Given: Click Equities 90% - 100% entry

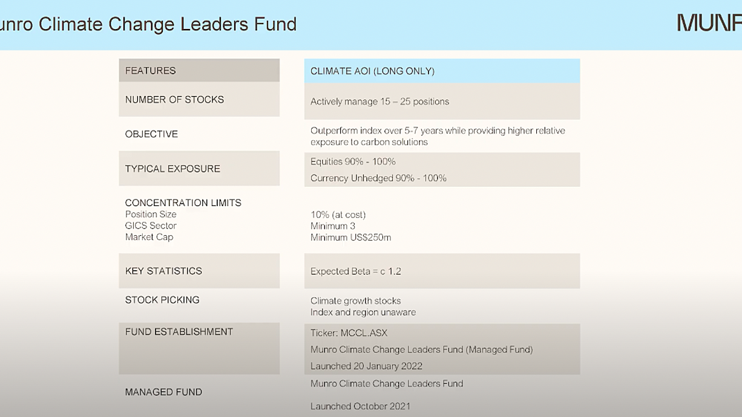Looking at the screenshot, I should (353, 161).
